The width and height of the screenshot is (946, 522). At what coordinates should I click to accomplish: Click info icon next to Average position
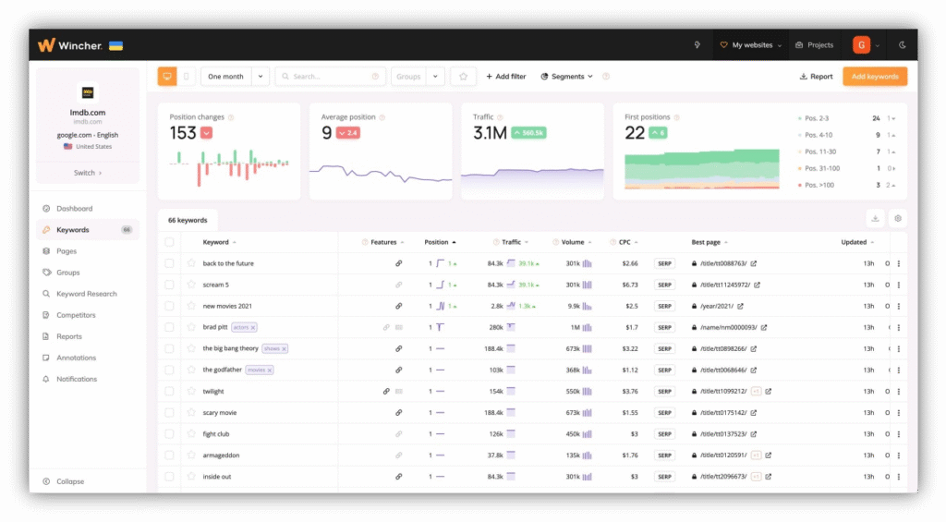point(382,117)
